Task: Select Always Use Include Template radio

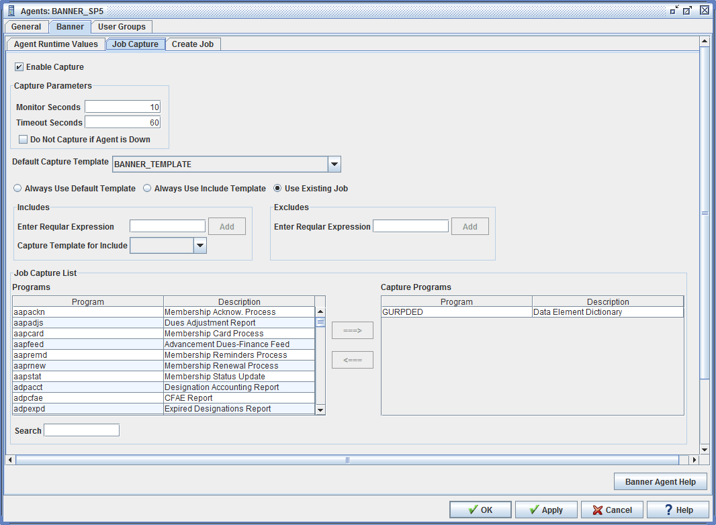Action: click(x=147, y=188)
